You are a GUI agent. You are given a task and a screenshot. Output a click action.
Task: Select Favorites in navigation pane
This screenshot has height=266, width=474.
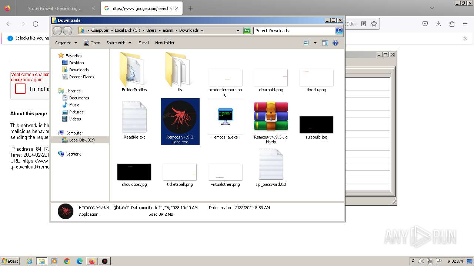[x=74, y=56]
